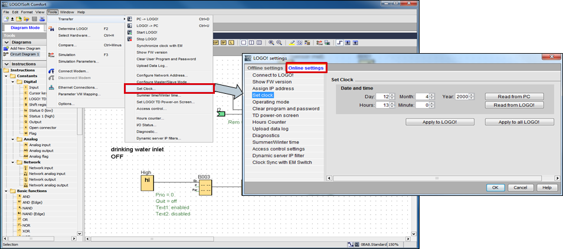Click the Ethernet Connections icon
This screenshot has width=563, height=249.
tap(51, 87)
